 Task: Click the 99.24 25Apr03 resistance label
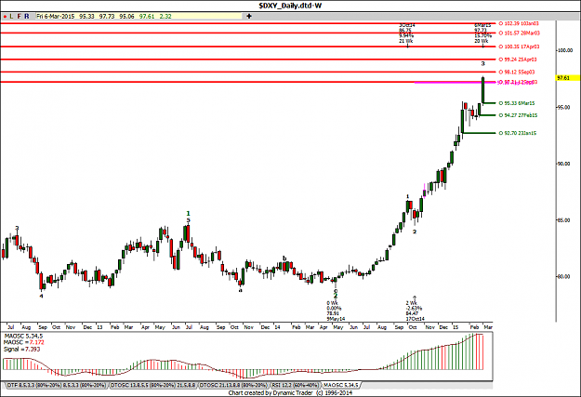518,60
